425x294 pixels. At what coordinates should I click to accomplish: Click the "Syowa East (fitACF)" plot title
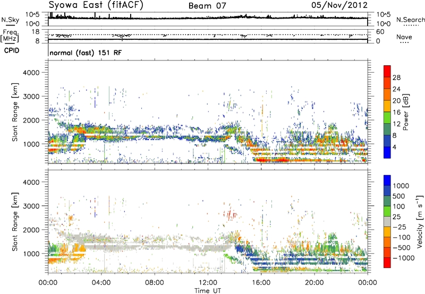(96, 5)
